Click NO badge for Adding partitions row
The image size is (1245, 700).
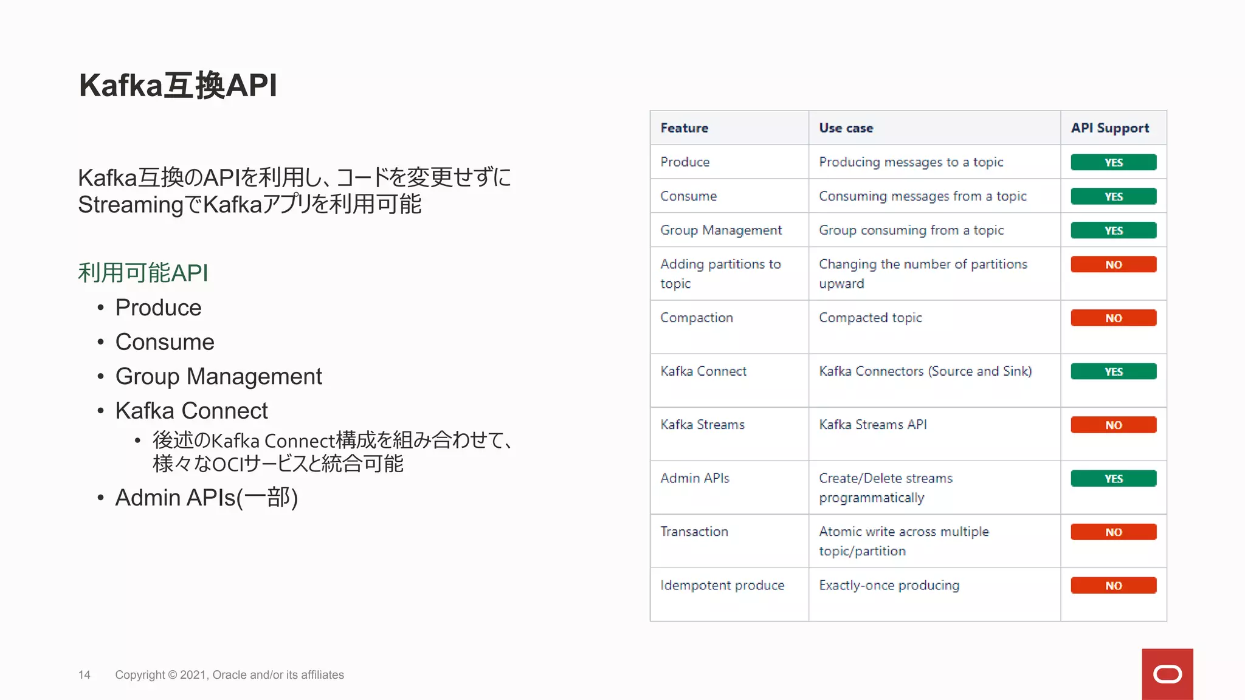[x=1114, y=264]
